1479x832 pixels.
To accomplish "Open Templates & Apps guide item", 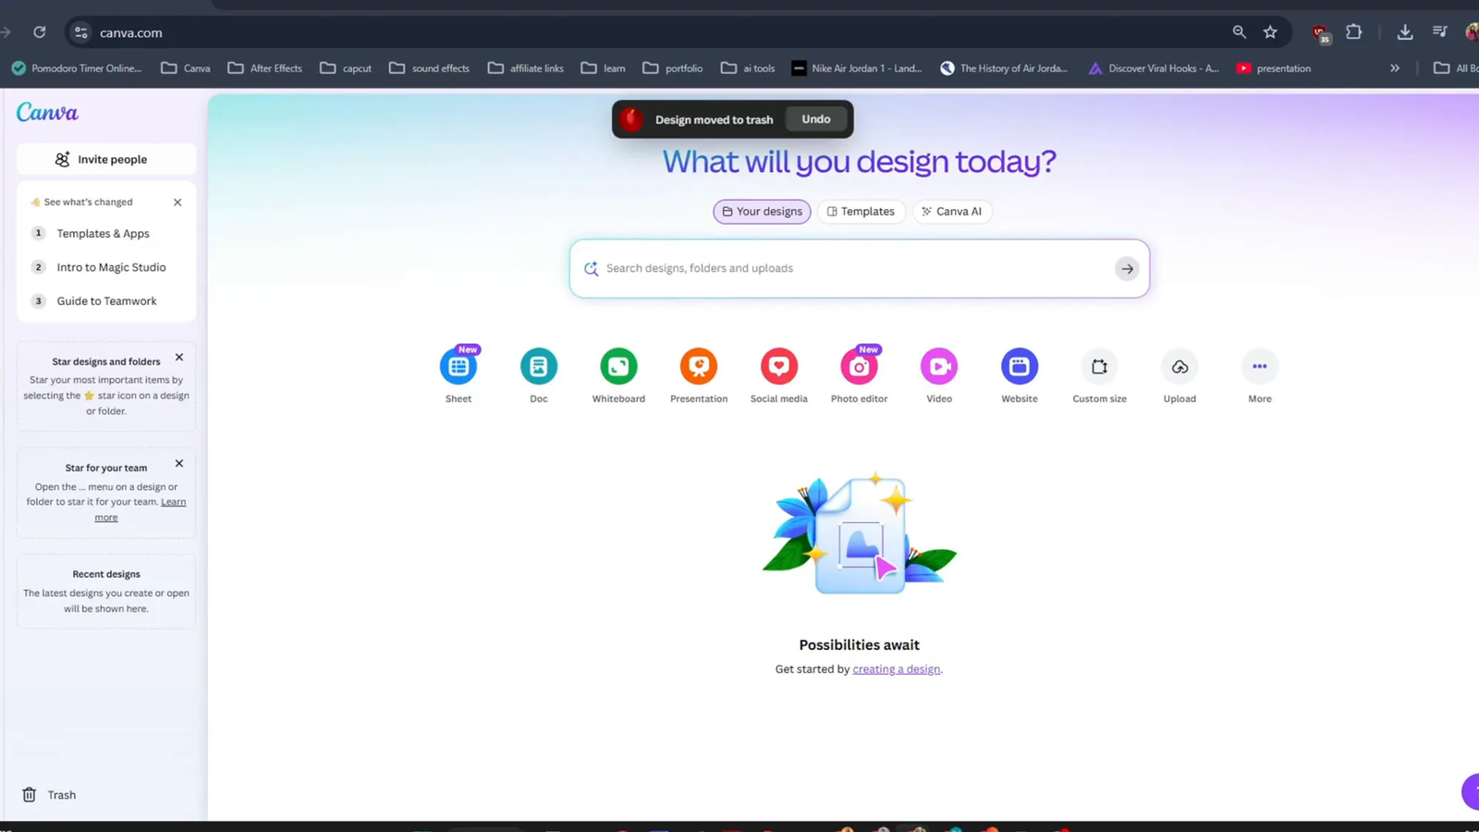I will click(x=103, y=234).
